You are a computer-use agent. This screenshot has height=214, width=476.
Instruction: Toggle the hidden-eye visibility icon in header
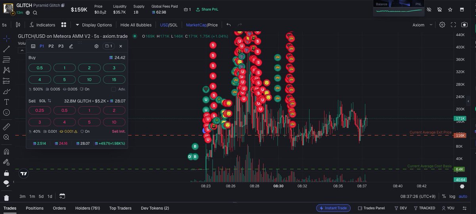click(428, 9)
